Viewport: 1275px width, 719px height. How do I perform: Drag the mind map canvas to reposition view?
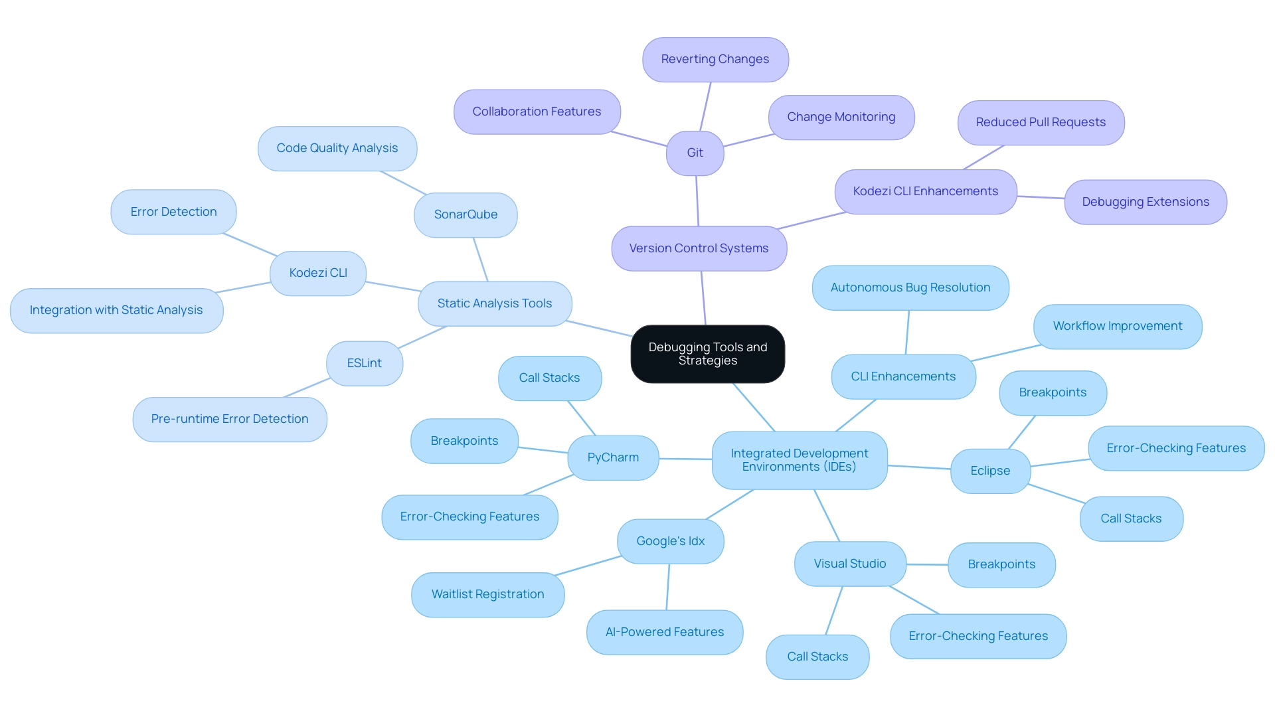[x=637, y=359]
